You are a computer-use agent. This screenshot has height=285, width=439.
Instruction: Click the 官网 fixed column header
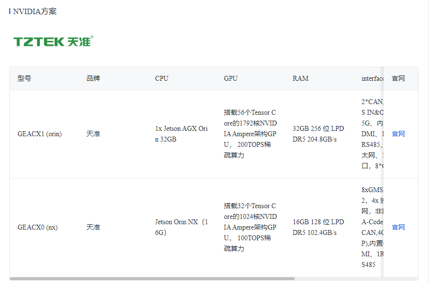point(398,78)
